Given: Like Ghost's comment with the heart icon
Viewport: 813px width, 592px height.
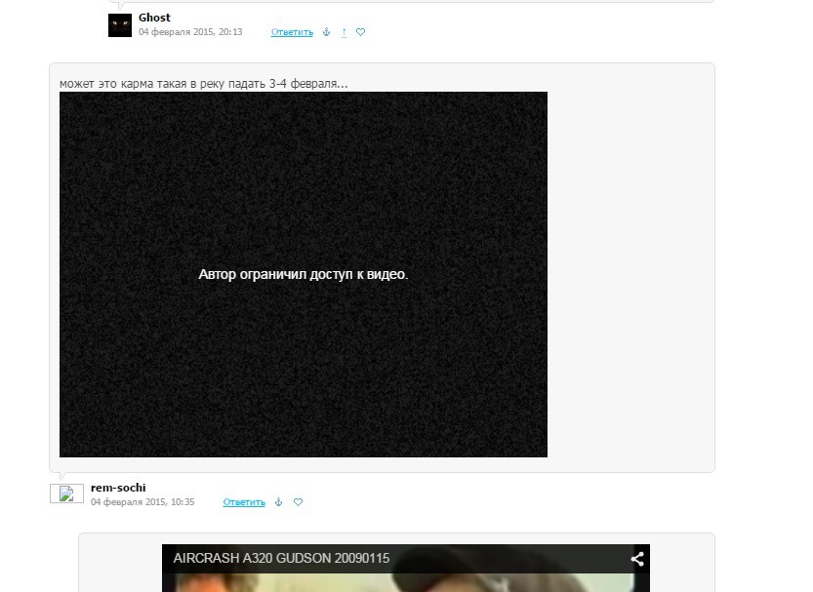Looking at the screenshot, I should [x=360, y=32].
